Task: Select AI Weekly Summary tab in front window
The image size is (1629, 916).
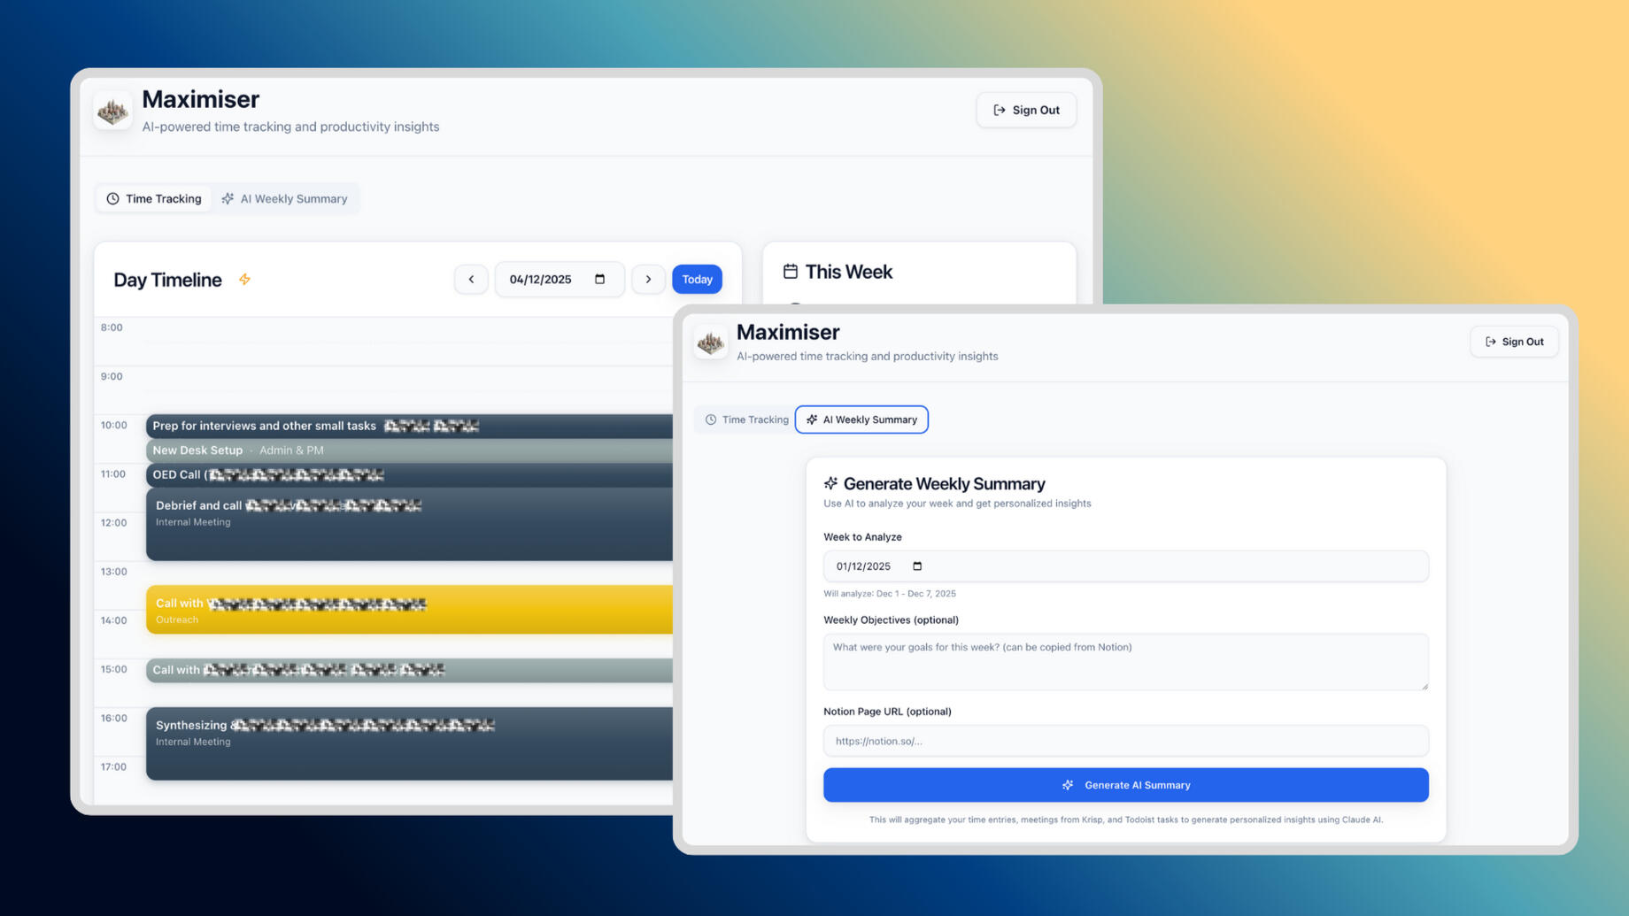Action: point(861,420)
